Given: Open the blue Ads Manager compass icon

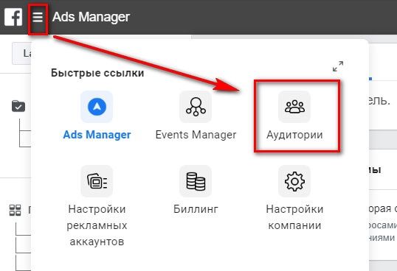Looking at the screenshot, I should [97, 107].
